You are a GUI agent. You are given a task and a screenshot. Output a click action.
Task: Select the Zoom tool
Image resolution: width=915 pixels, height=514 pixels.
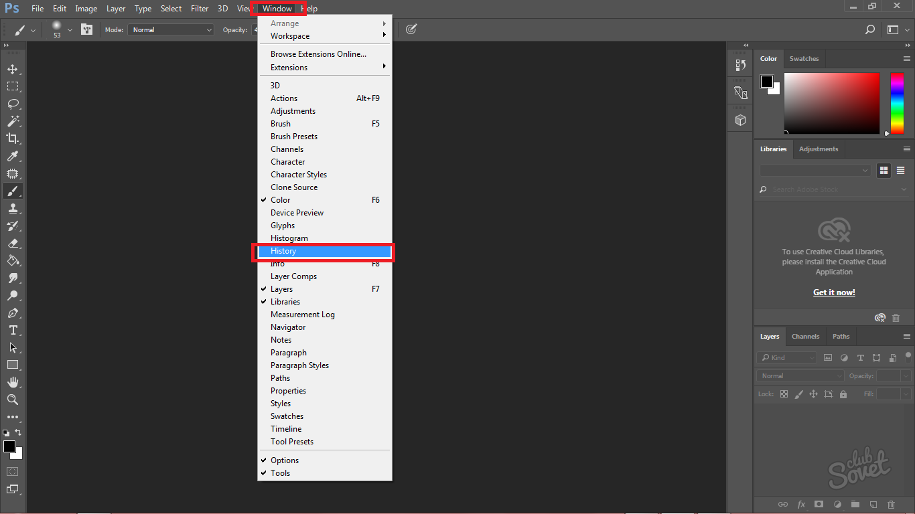pyautogui.click(x=13, y=400)
